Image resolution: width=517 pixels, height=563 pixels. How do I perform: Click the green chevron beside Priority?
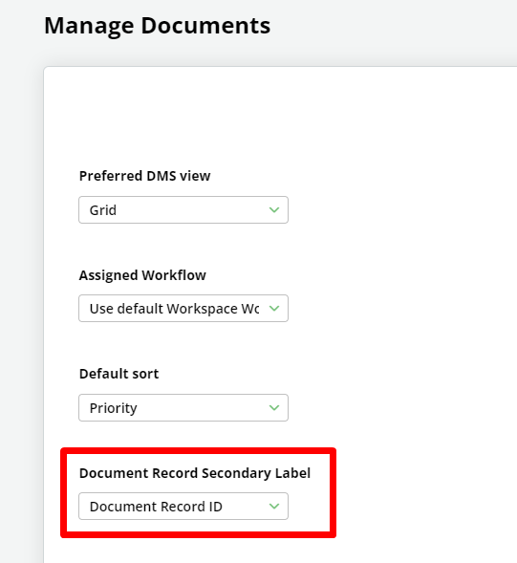pyautogui.click(x=274, y=407)
